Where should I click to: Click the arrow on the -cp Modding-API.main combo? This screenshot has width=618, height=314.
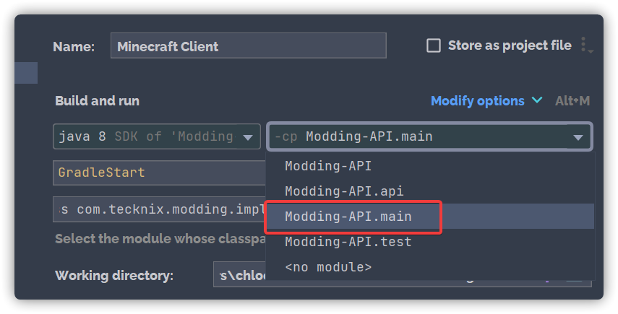tap(578, 137)
